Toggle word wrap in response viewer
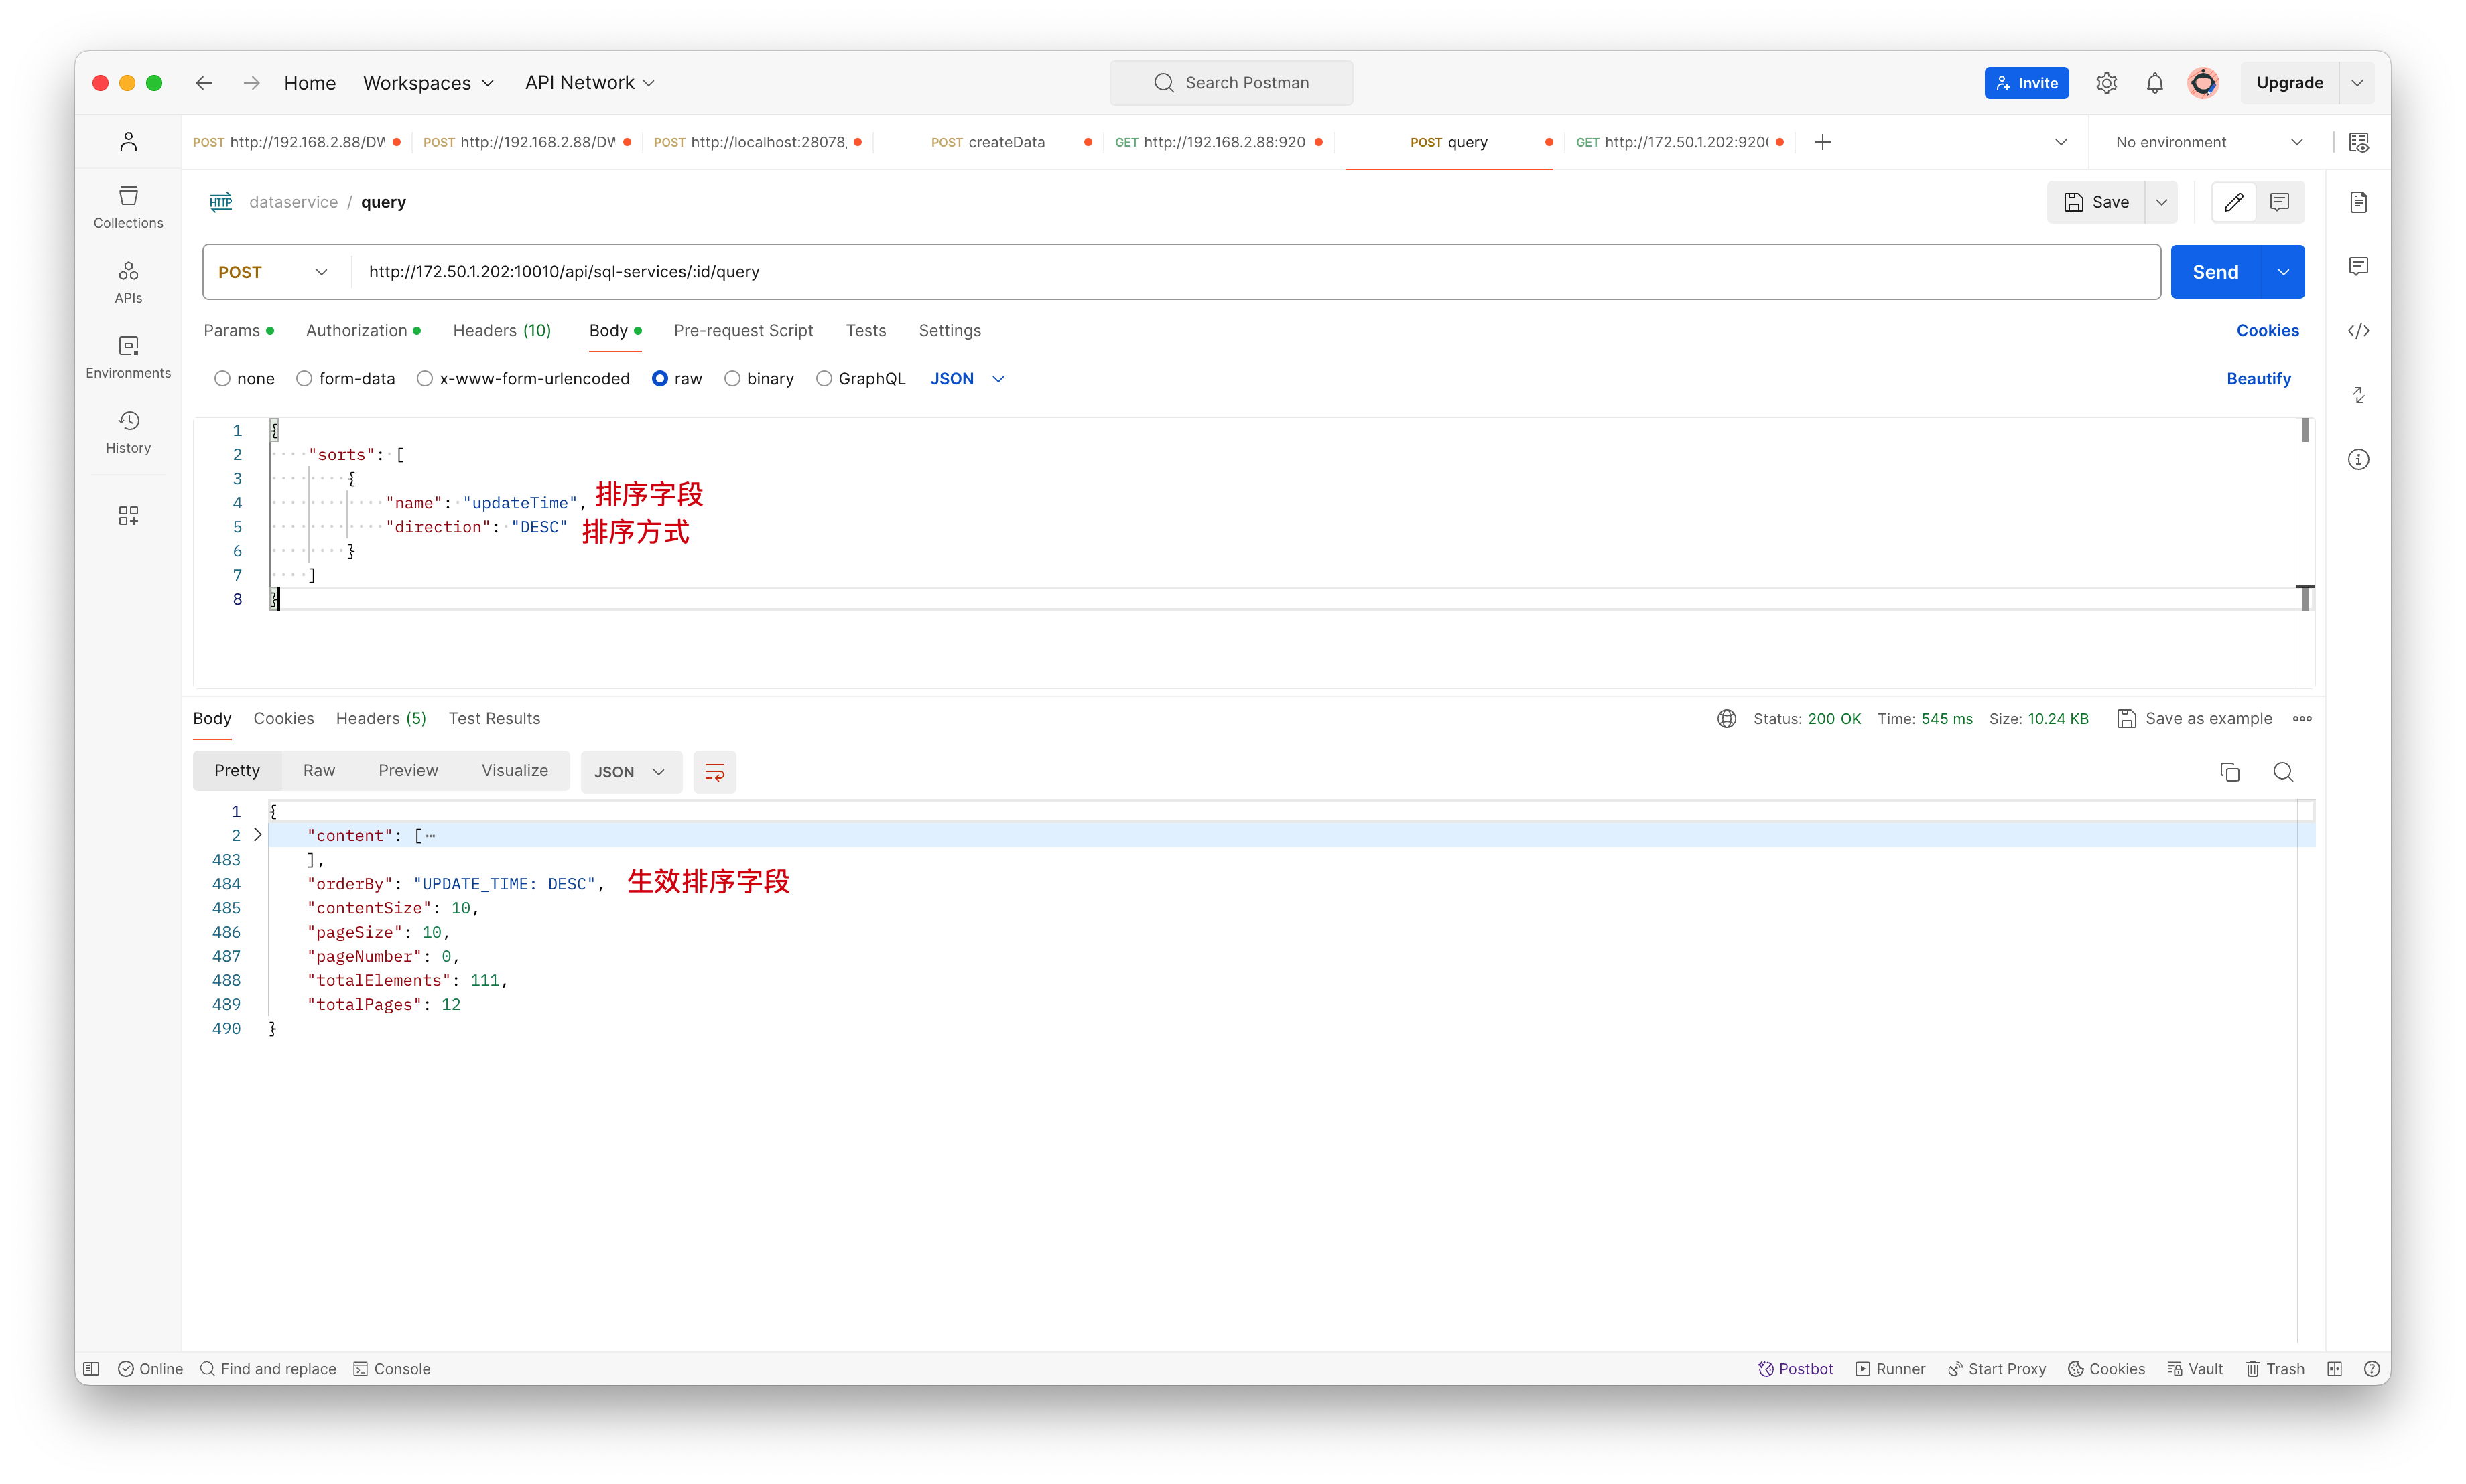The image size is (2466, 1484). (714, 771)
